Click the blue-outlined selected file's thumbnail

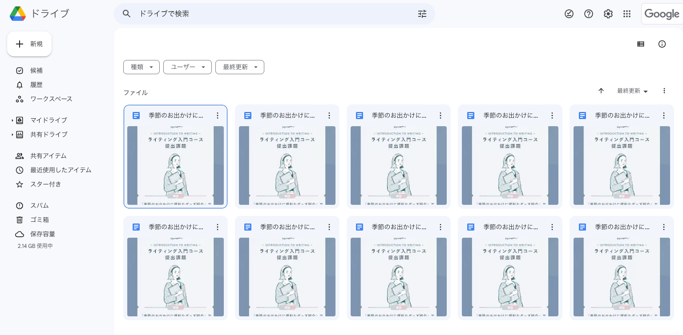pos(175,165)
